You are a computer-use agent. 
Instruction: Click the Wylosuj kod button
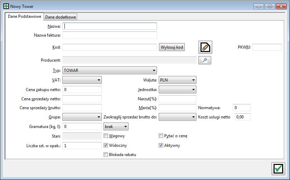172,47
